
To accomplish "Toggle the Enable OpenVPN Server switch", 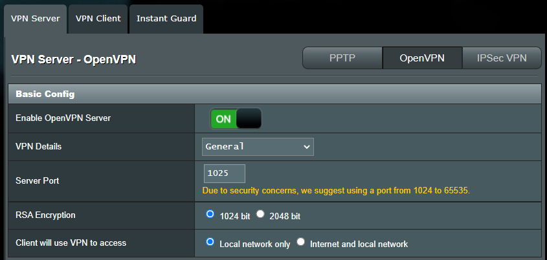I will [236, 119].
